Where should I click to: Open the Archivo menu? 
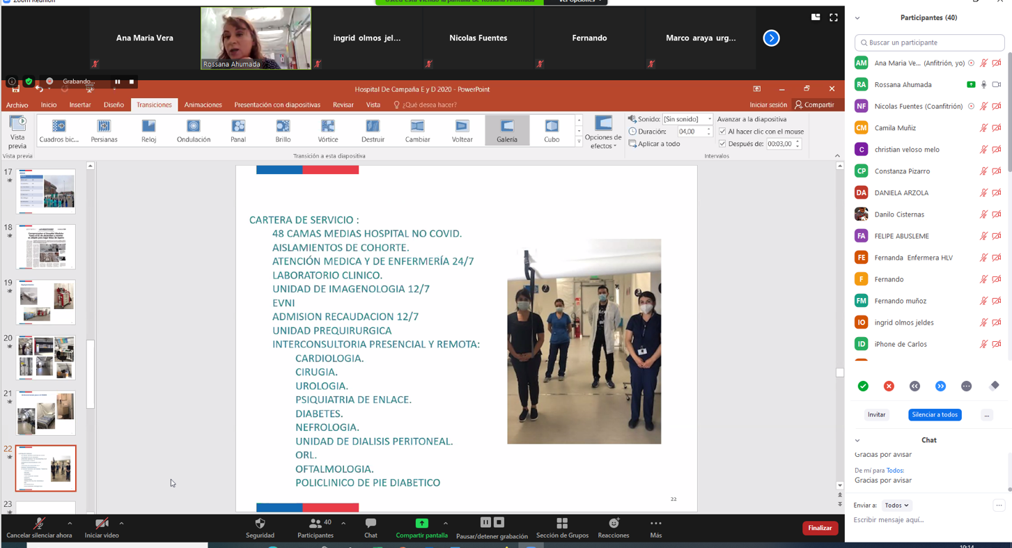tap(17, 105)
